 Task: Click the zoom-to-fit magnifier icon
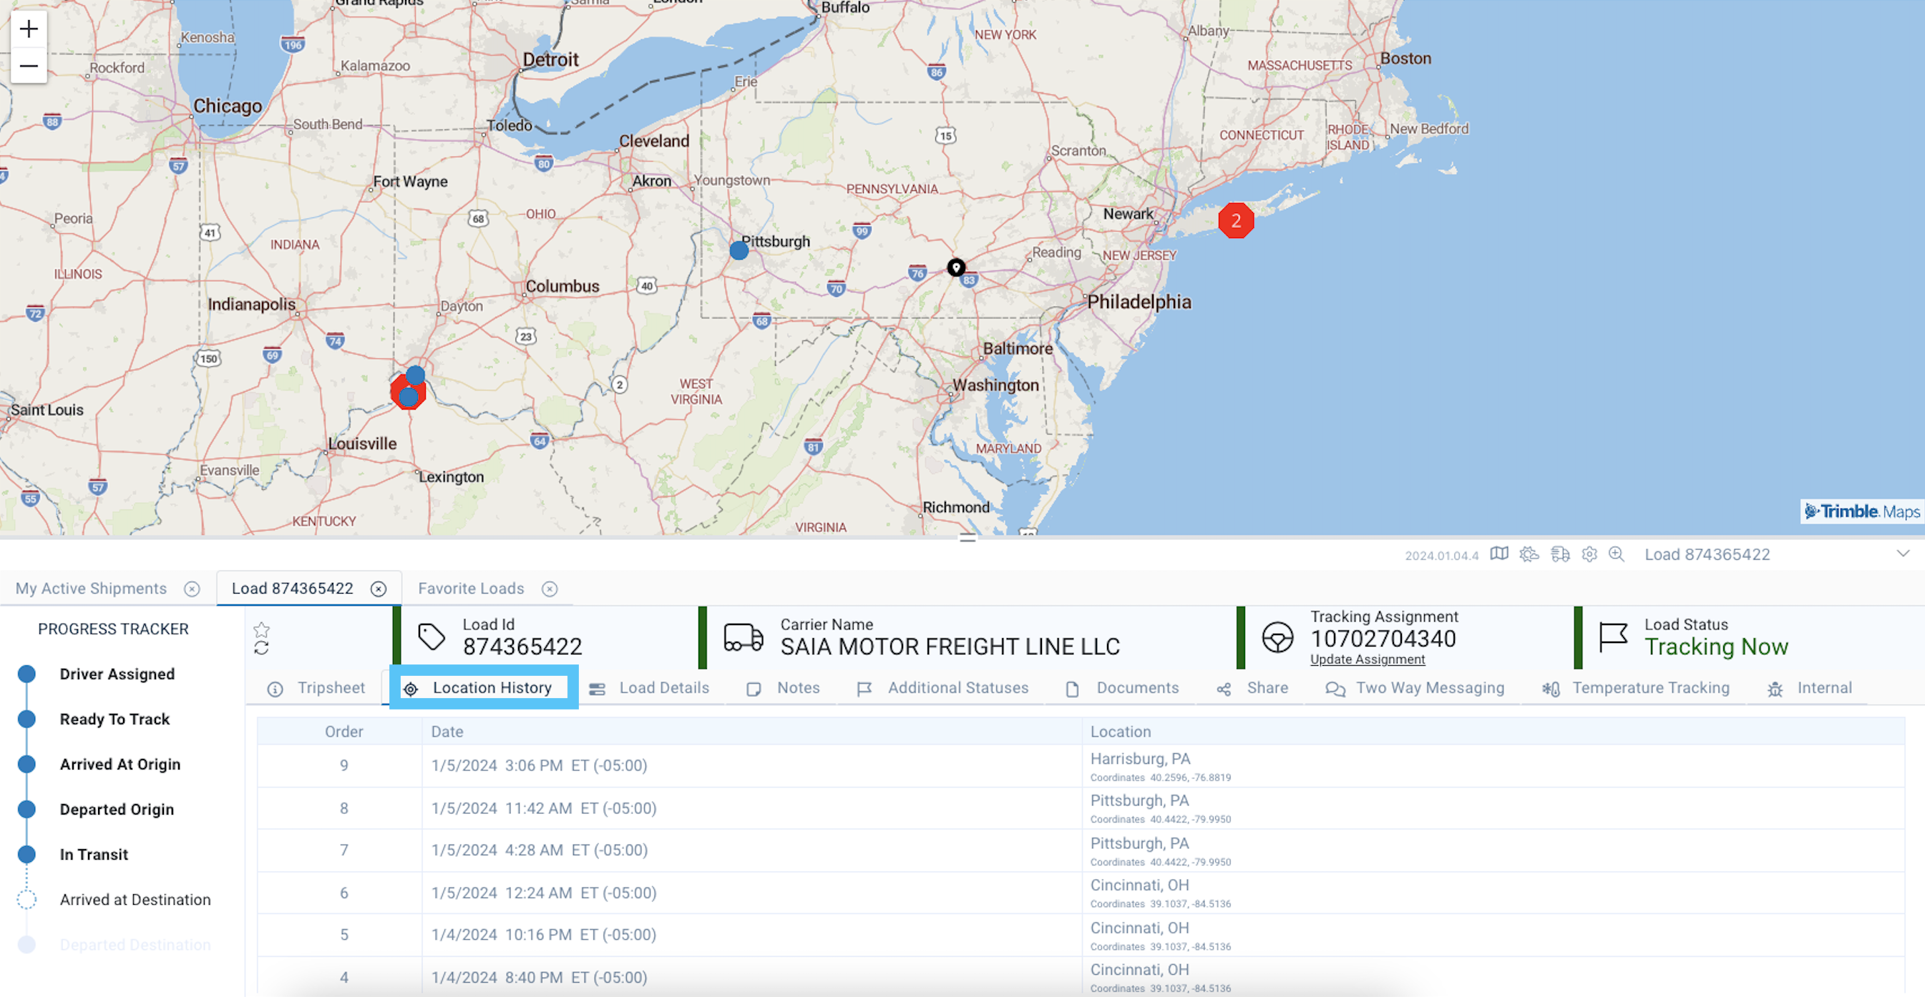click(x=1617, y=554)
